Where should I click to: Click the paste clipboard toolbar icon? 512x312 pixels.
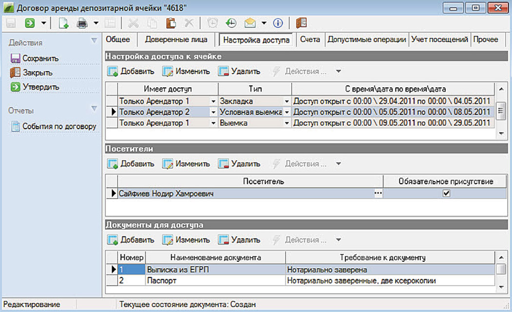[x=171, y=23]
